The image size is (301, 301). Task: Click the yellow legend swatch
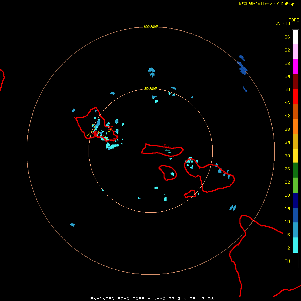295,156
